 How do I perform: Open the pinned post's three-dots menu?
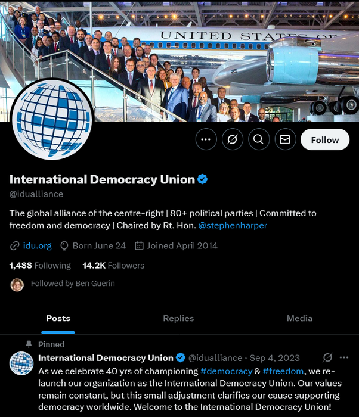[344, 357]
